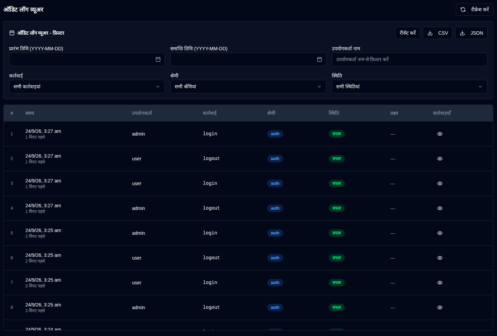Click the calendar icon beside फ़िल्टर title
Viewport: 497px width, 336px height.
[12, 33]
